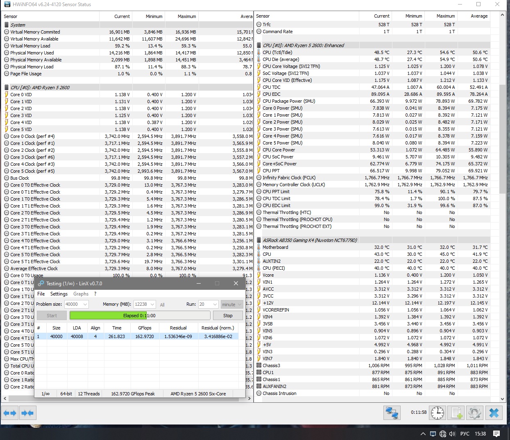
Task: Click the left pane Sensor column header
Action: click(x=50, y=16)
